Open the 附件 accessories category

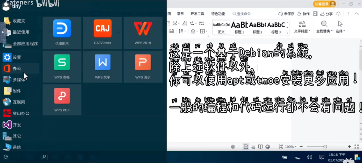[x=20, y=91]
